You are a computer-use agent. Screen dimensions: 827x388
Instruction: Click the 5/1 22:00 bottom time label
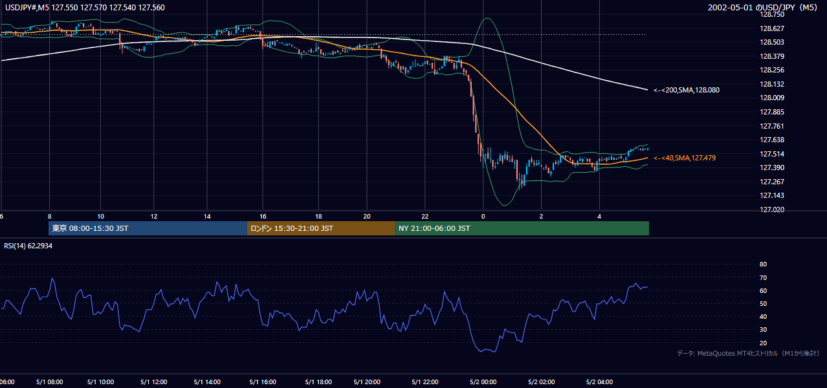tap(425, 382)
